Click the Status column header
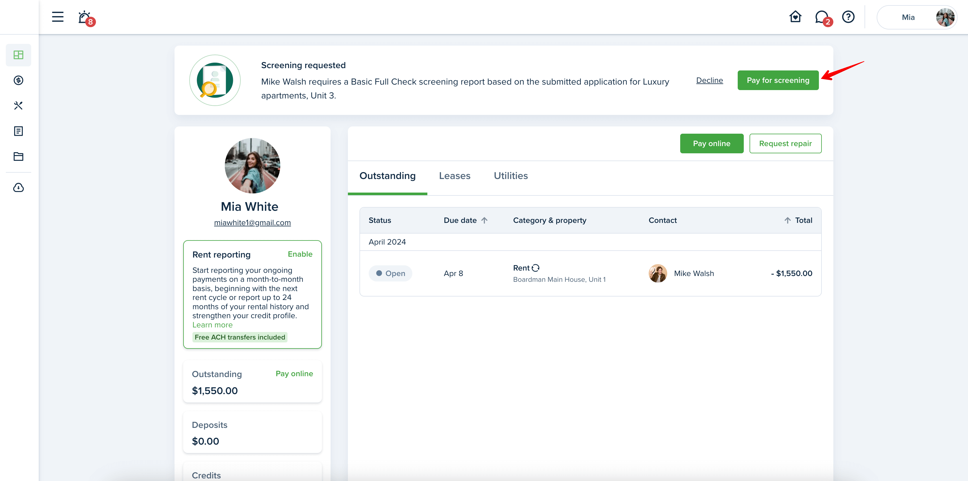Viewport: 968px width, 481px height. tap(380, 220)
